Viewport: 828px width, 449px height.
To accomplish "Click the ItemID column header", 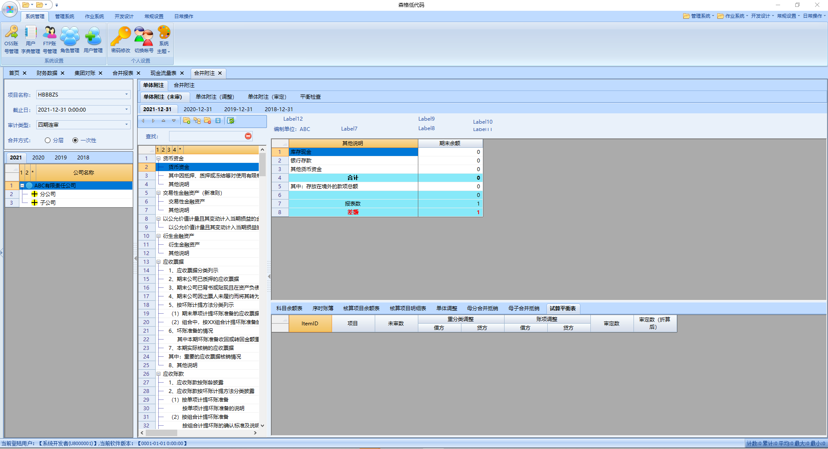I will pyautogui.click(x=310, y=324).
